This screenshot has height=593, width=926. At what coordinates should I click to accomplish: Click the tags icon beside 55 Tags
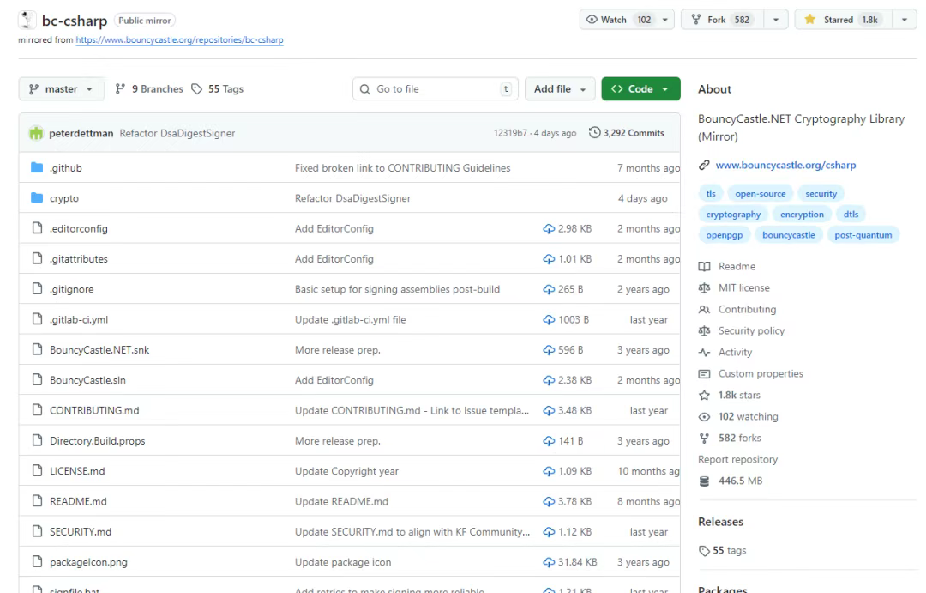[x=196, y=88]
